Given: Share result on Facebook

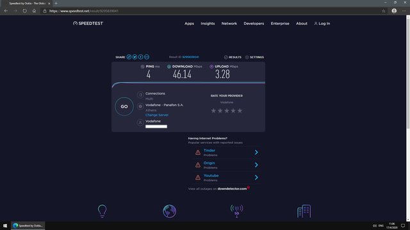Looking at the screenshot, I should (x=141, y=57).
